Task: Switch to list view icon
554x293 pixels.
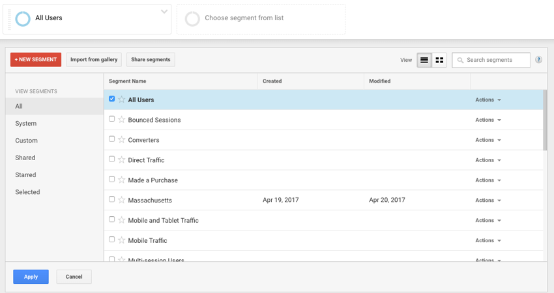Action: click(x=424, y=60)
